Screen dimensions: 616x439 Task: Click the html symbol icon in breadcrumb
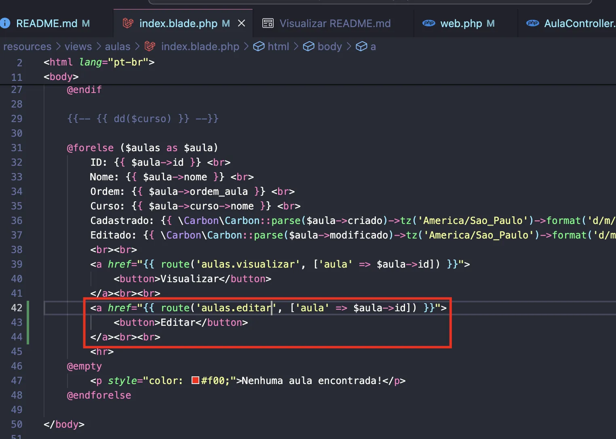click(259, 46)
